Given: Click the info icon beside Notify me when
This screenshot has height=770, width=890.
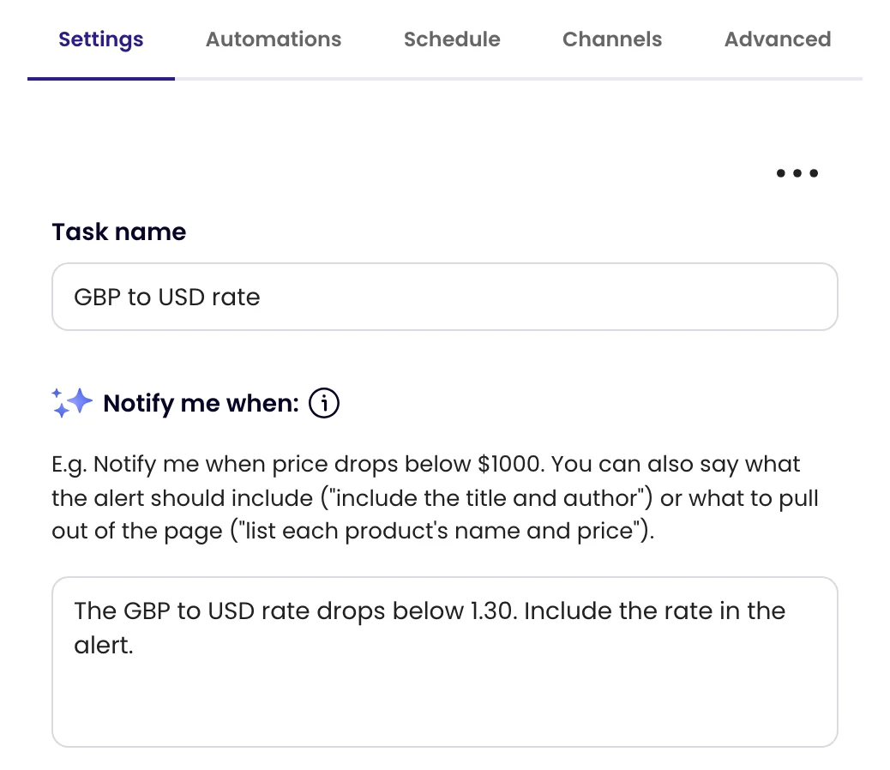Looking at the screenshot, I should point(324,404).
